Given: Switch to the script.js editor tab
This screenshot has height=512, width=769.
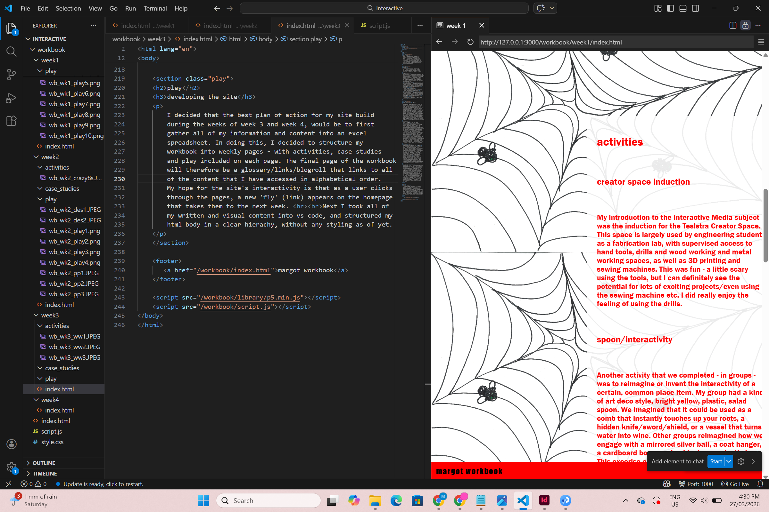Looking at the screenshot, I should tap(379, 26).
